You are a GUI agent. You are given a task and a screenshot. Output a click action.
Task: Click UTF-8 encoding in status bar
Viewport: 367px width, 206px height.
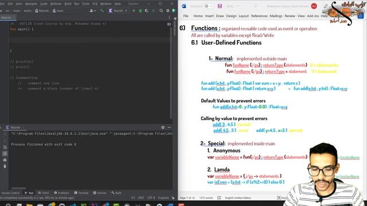click(x=151, y=198)
